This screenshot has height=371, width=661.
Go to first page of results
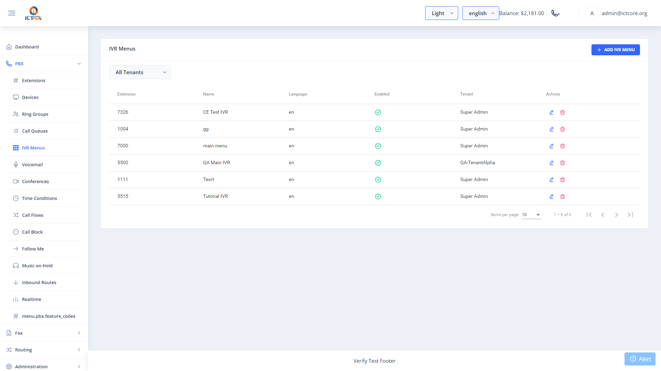pos(589,215)
